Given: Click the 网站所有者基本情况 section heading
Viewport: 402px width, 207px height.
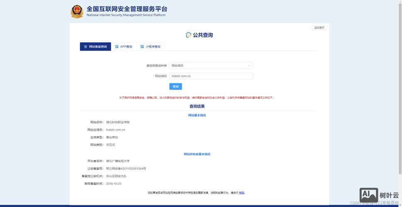Looking at the screenshot, I should click(197, 154).
